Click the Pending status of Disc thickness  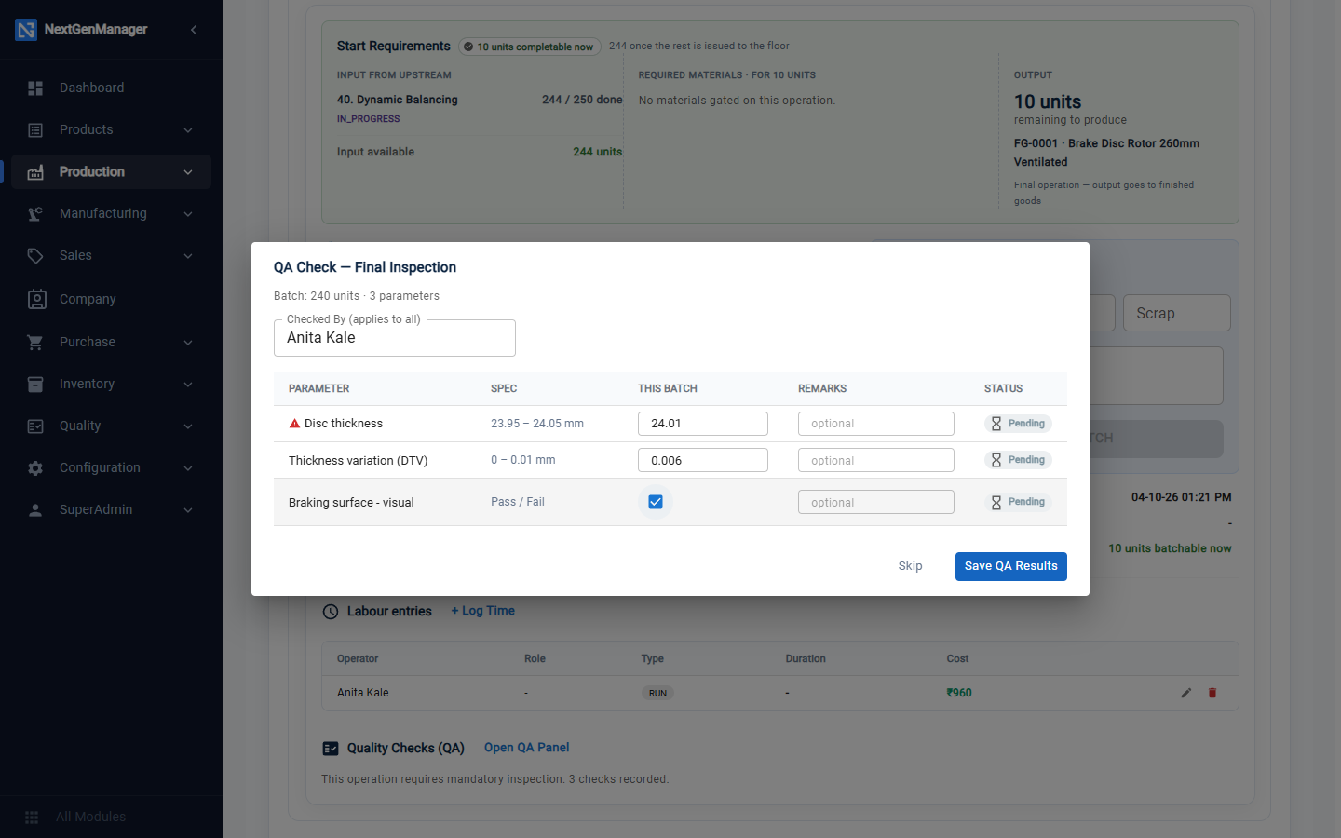tap(1018, 424)
